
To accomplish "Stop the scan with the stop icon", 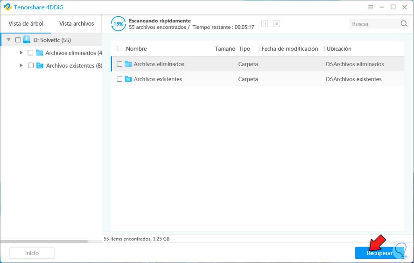I will [x=276, y=24].
